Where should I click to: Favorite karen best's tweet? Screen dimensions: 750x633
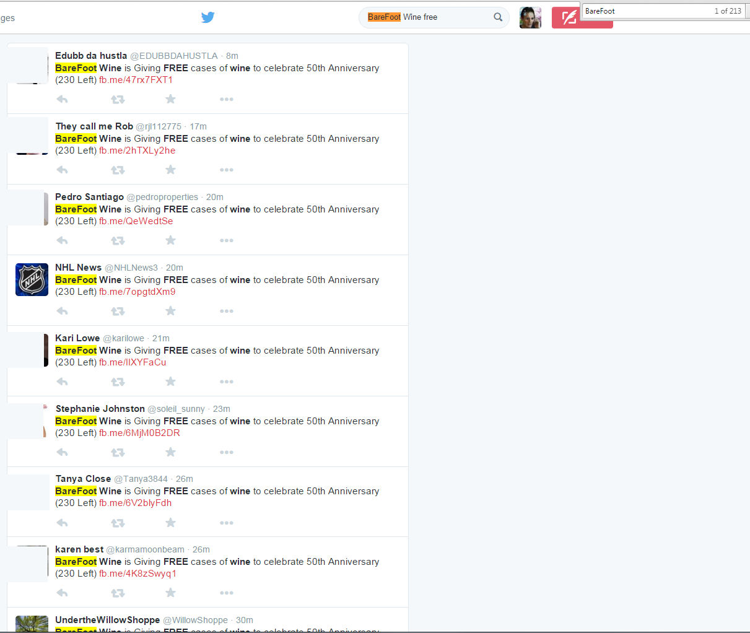point(170,593)
